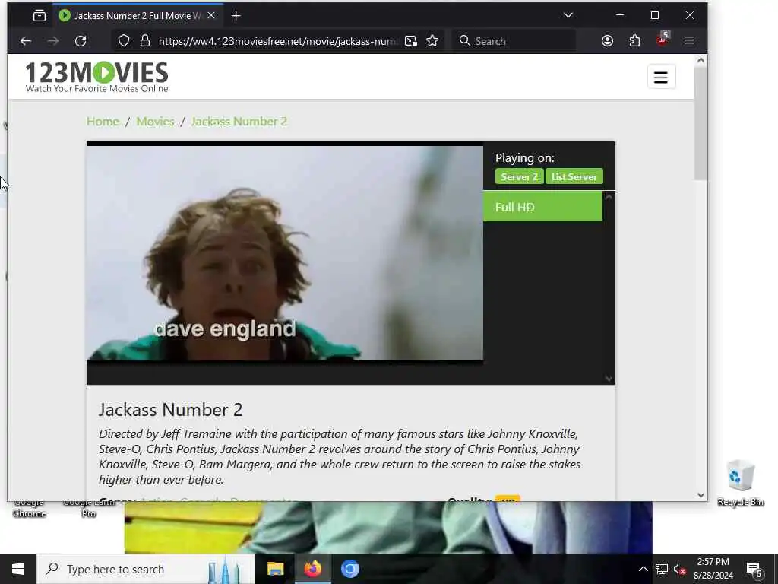Open the List Server button
The width and height of the screenshot is (778, 584).
coord(574,176)
